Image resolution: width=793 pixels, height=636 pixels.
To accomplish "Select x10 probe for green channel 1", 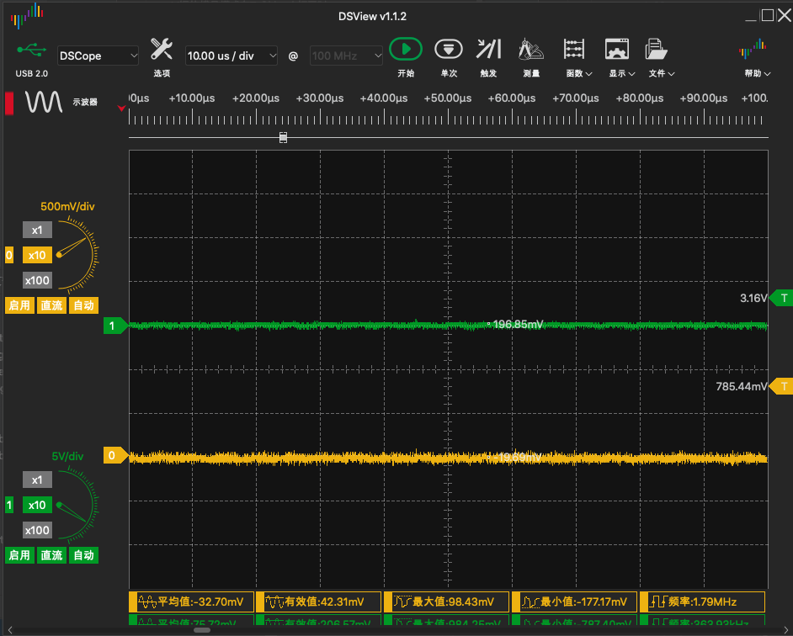I will (37, 505).
